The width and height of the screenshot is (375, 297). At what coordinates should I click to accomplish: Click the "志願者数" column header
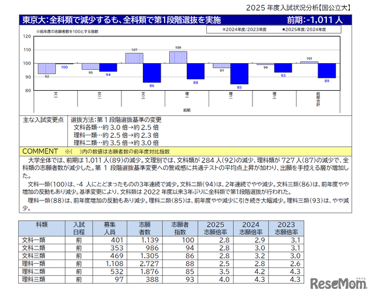pyautogui.click(x=145, y=228)
